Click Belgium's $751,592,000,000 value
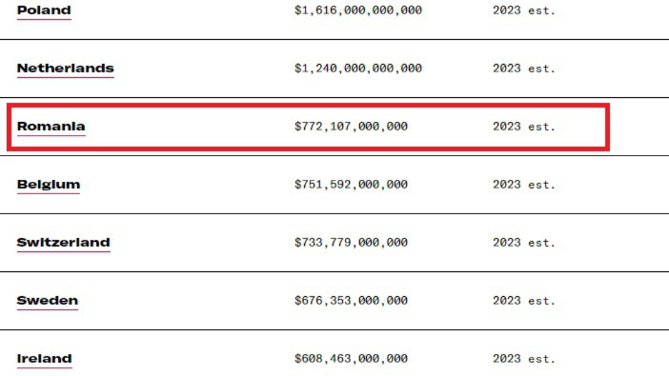 351,184
